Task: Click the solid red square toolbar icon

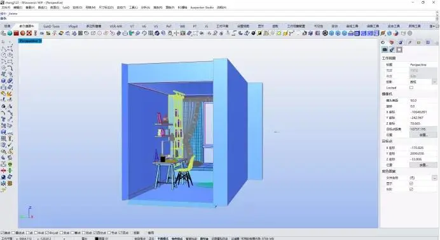Action: (17, 33)
